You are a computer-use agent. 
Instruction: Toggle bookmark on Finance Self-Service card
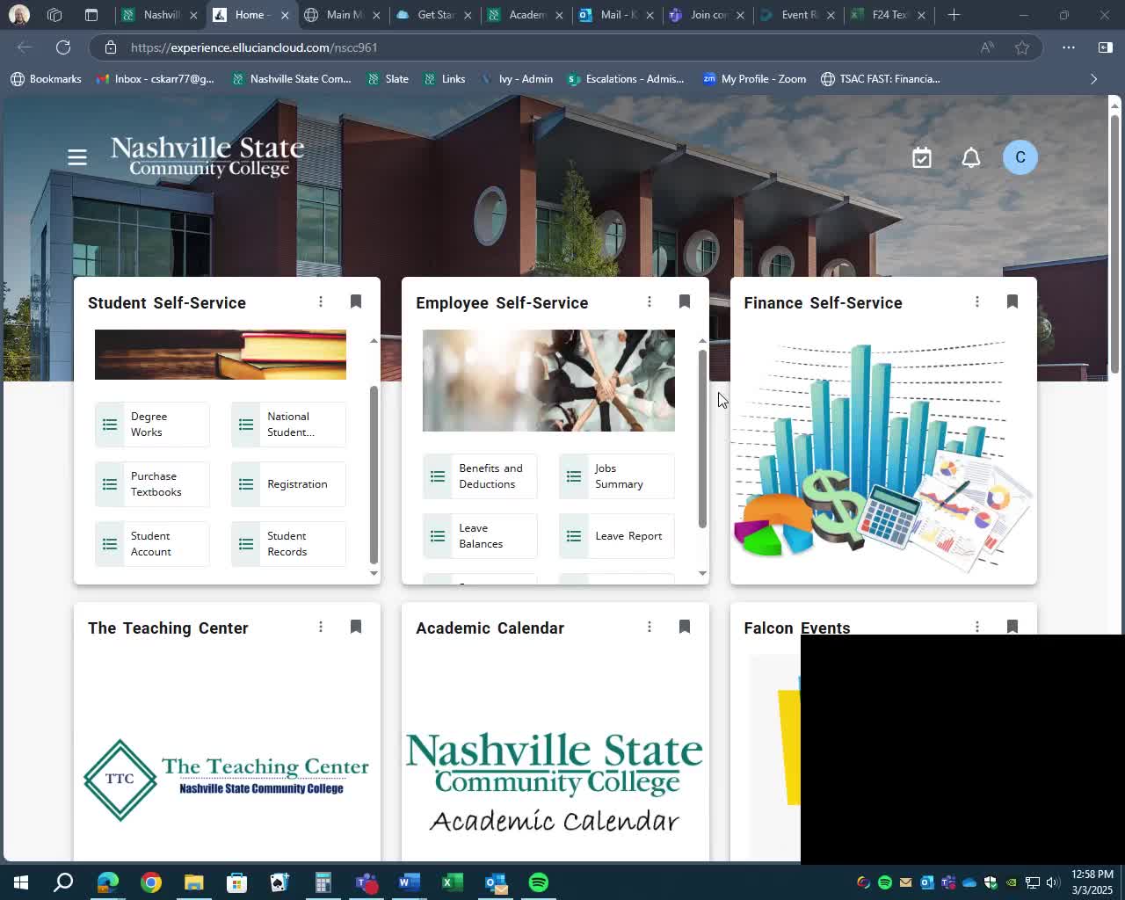pos(1012,301)
